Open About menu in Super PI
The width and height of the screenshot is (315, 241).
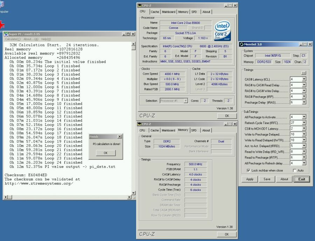pyautogui.click(x=31, y=39)
